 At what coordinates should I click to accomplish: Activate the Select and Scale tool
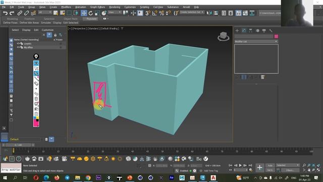pyautogui.click(x=97, y=13)
